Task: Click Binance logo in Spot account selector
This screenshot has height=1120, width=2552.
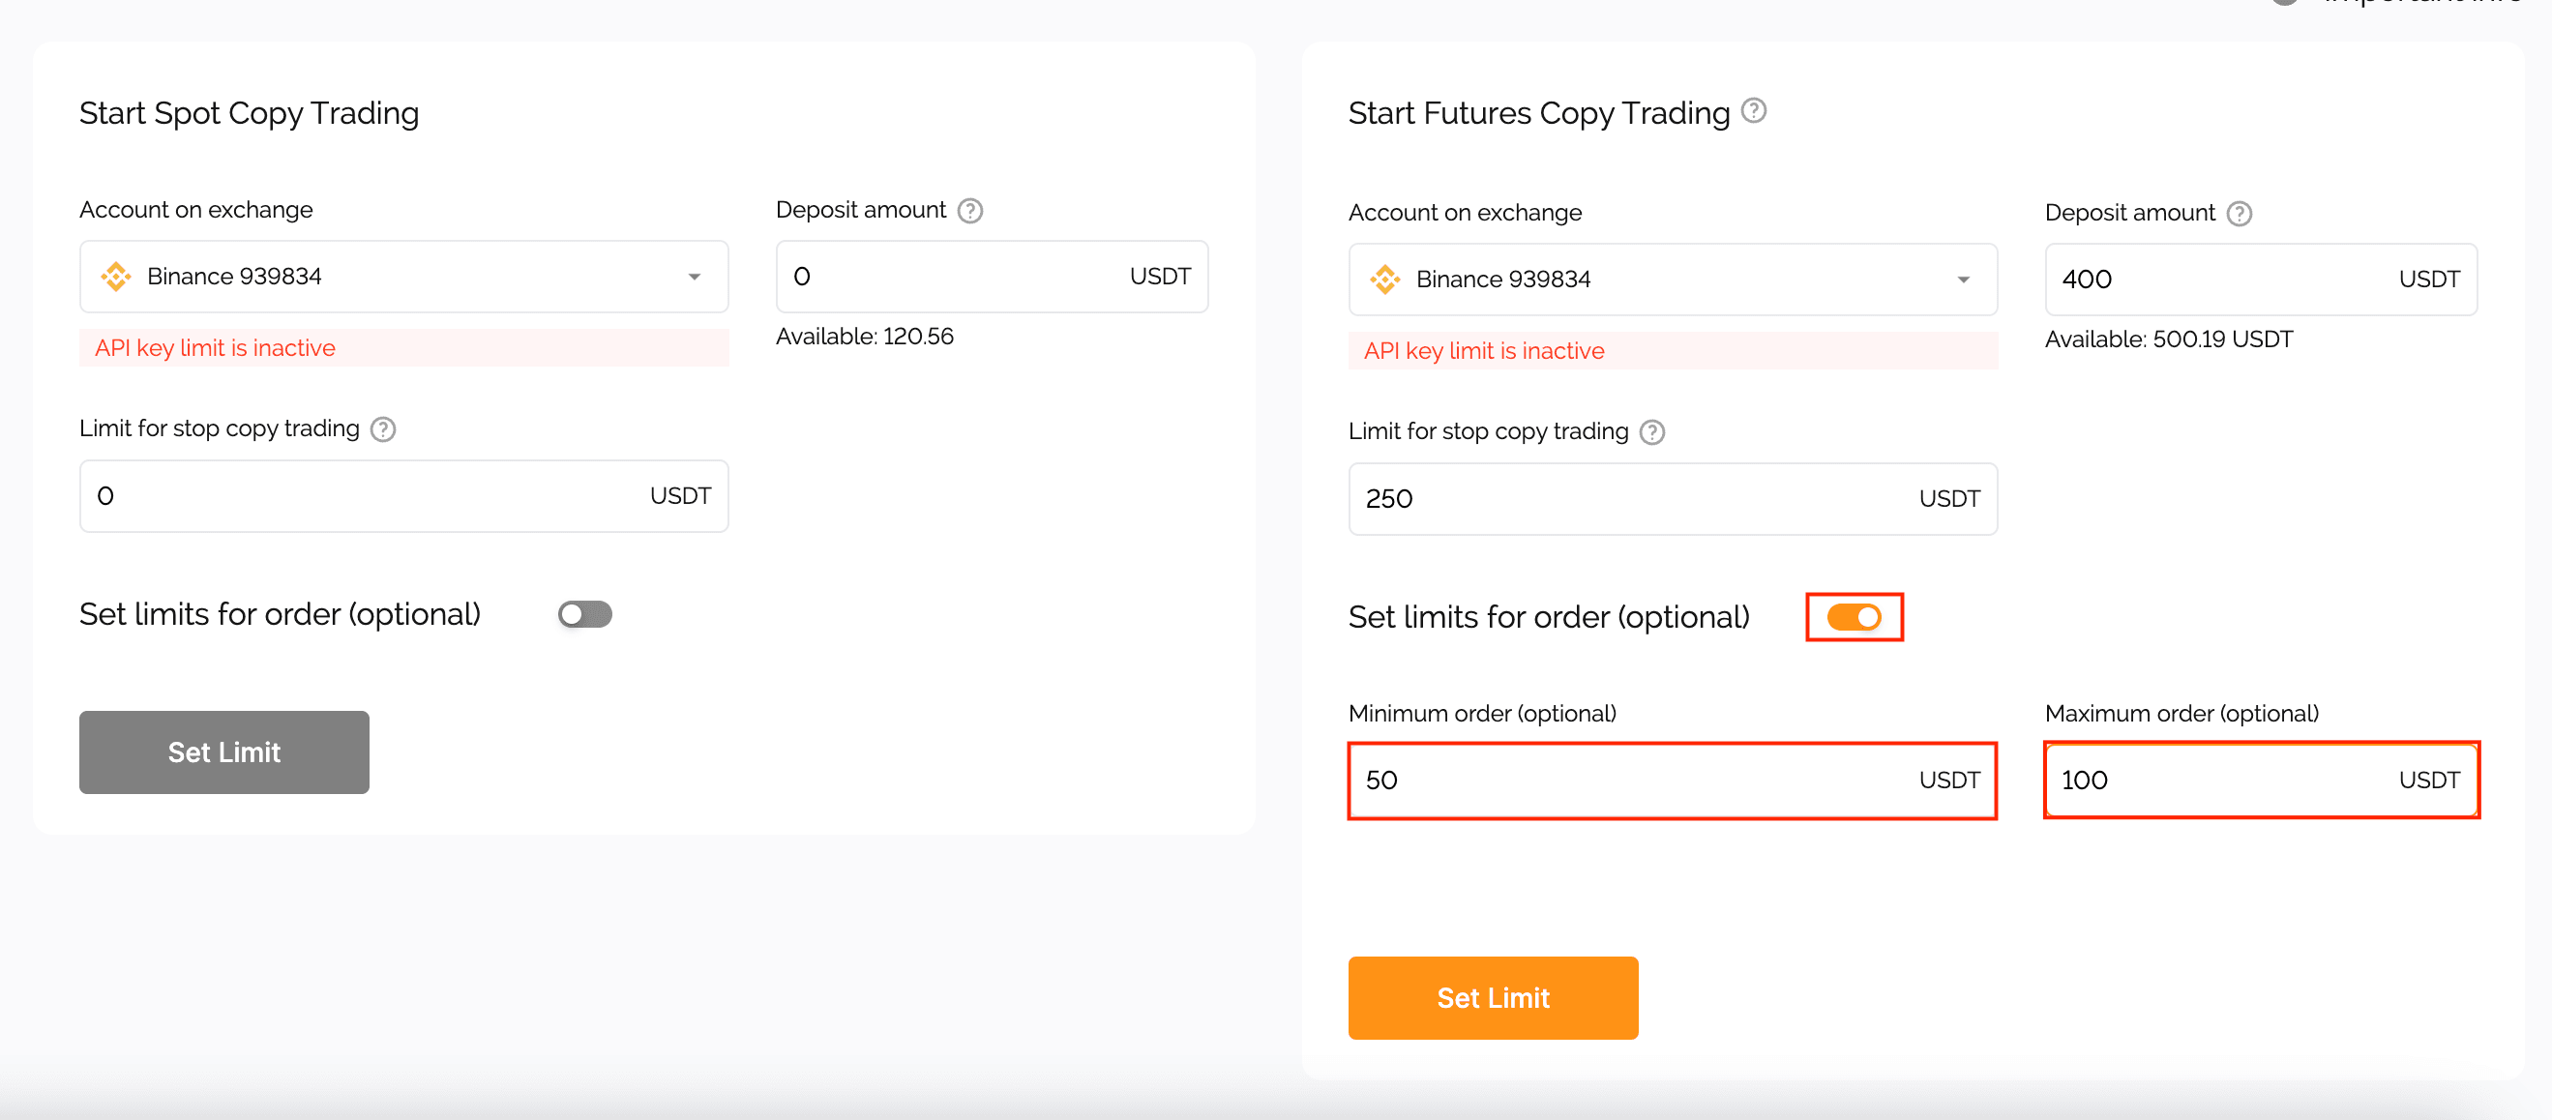Action: point(116,277)
